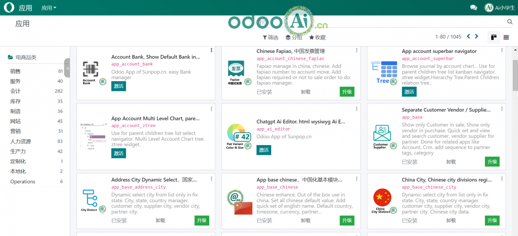Open the 收藏 favorites dropdown
This screenshot has width=518, height=236.
tap(317, 37)
